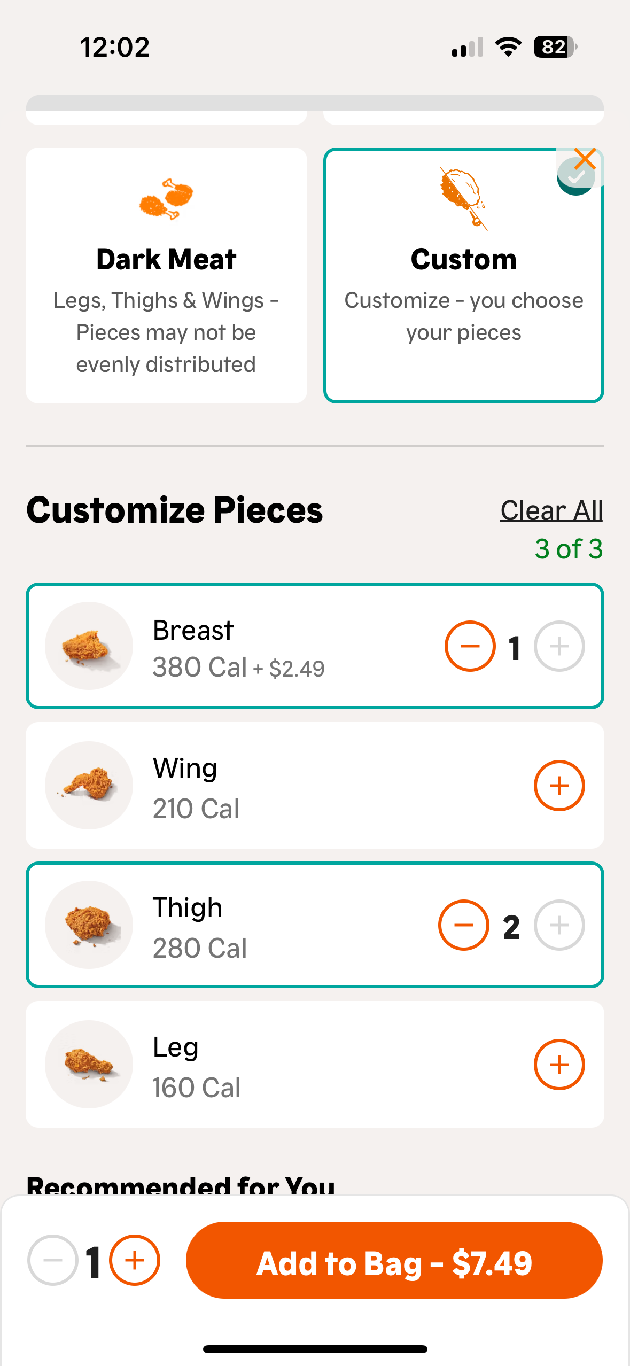
Task: Remove one Thigh piece
Action: coord(463,925)
